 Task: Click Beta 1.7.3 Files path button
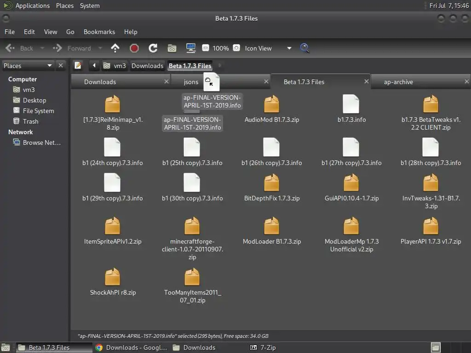[x=190, y=66]
